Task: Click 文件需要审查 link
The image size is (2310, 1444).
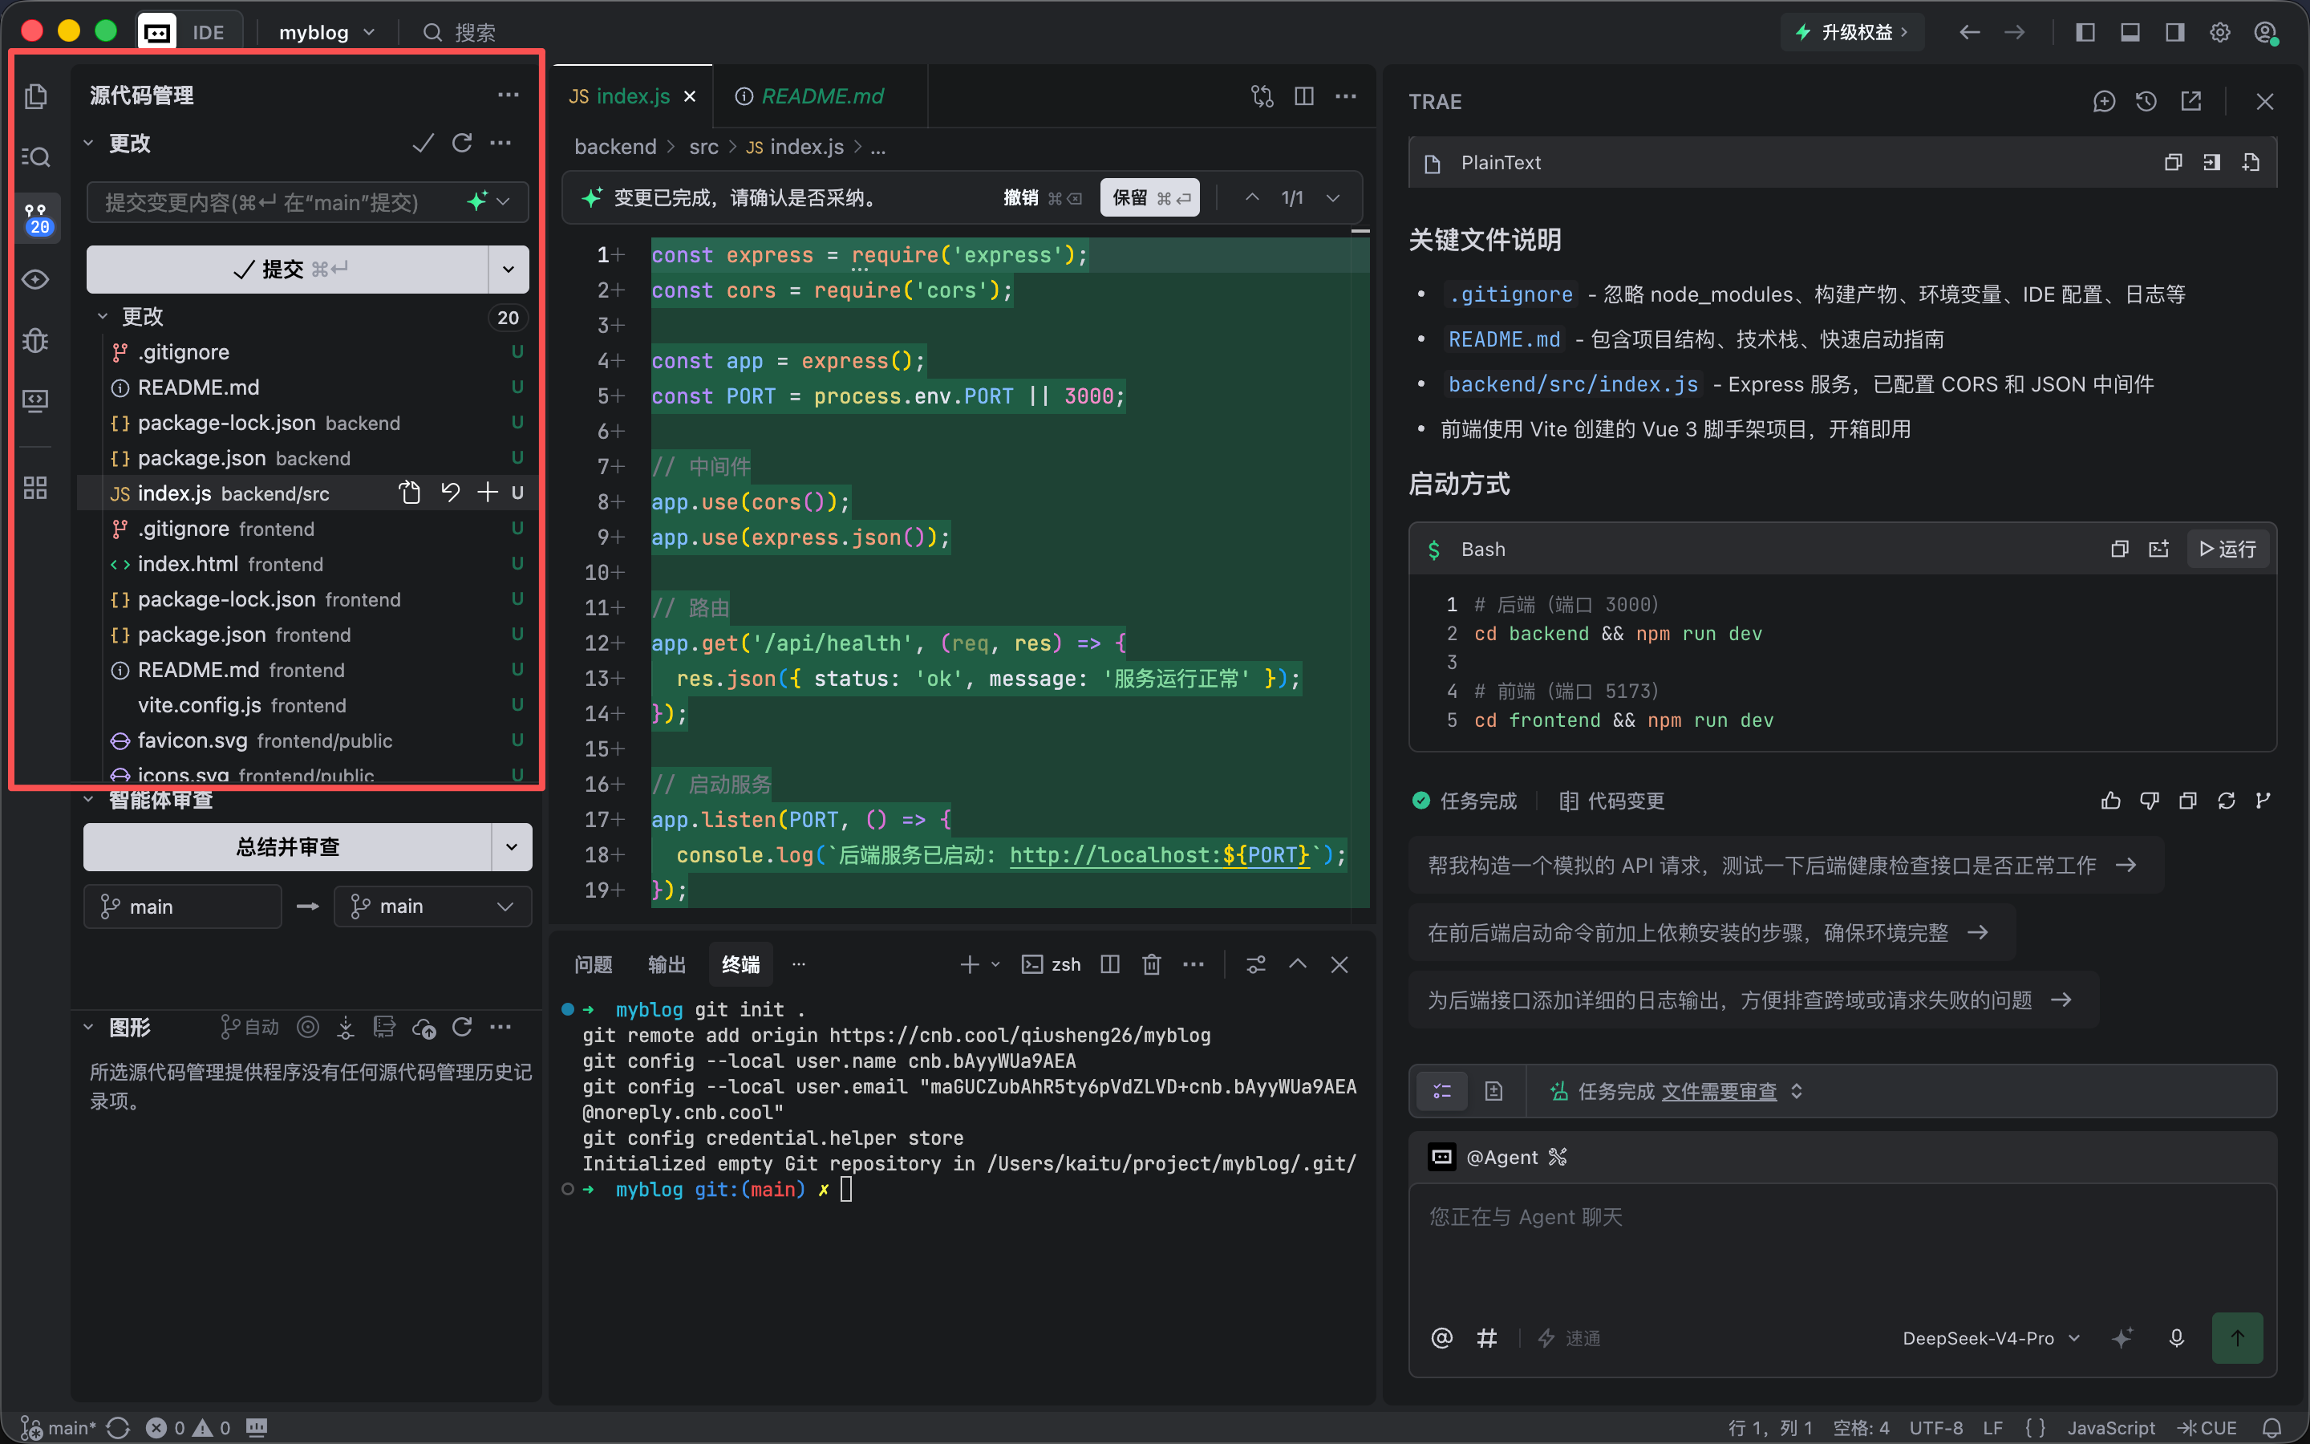Action: tap(1718, 1091)
